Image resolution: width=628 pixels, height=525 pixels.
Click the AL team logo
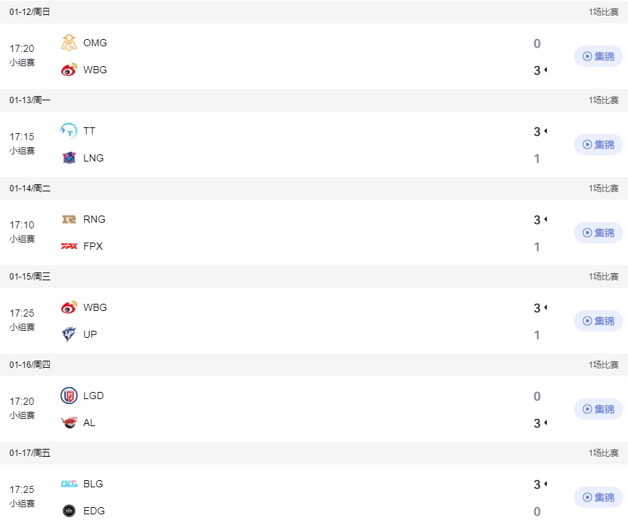click(x=69, y=423)
